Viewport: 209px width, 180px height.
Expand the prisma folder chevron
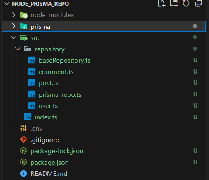14,26
